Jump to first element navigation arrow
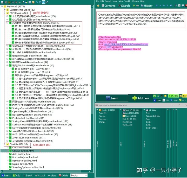 coord(157,5)
